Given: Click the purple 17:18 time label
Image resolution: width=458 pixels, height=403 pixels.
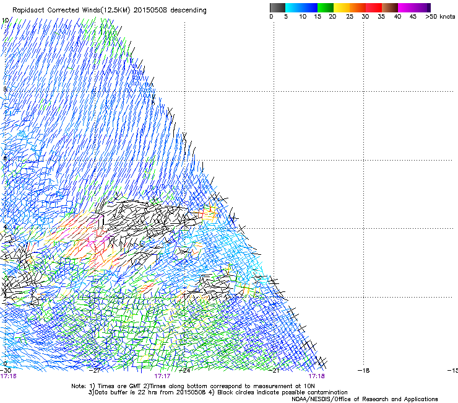Looking at the screenshot, I should coord(317,376).
